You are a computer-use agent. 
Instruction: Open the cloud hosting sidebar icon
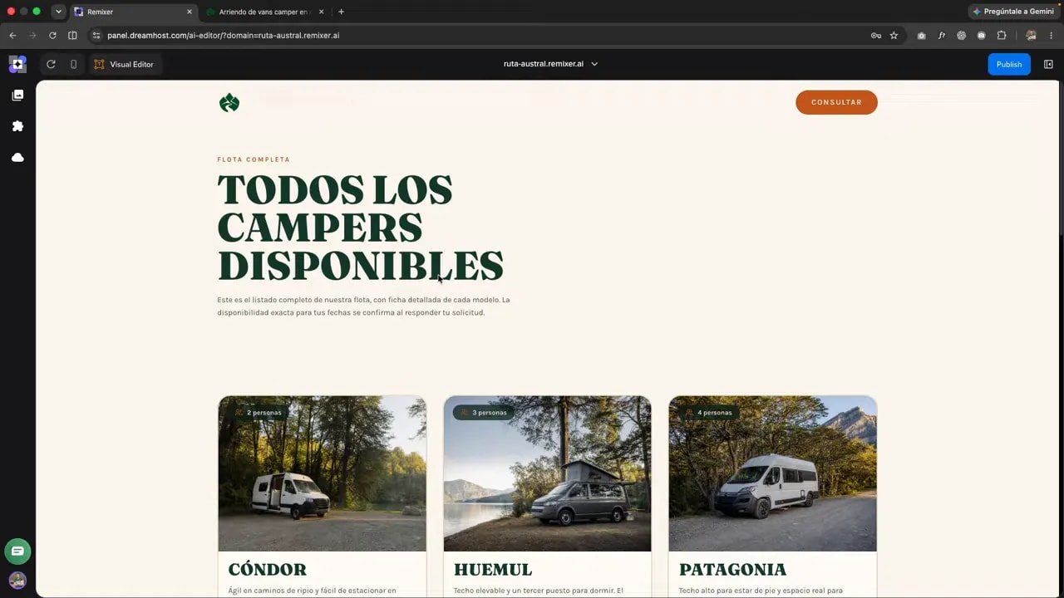[x=17, y=157]
